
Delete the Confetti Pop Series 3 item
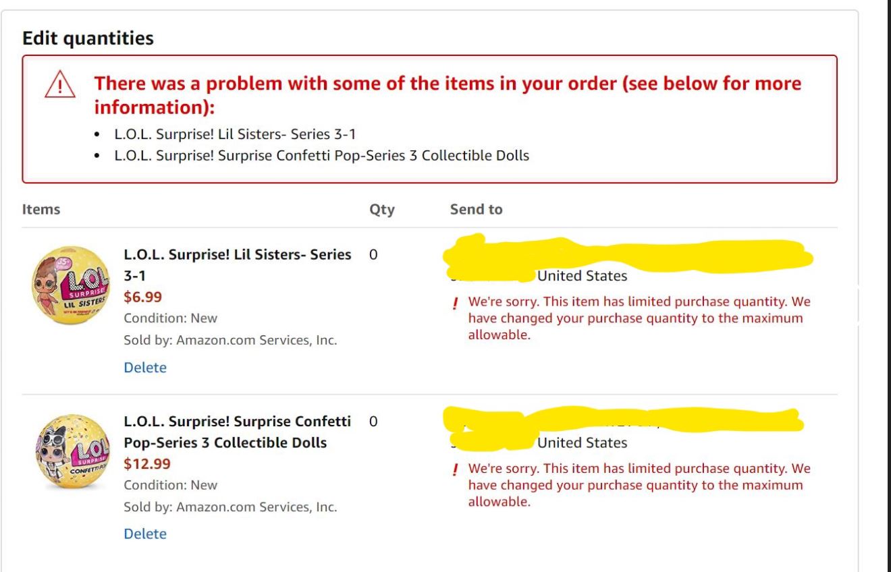click(144, 534)
